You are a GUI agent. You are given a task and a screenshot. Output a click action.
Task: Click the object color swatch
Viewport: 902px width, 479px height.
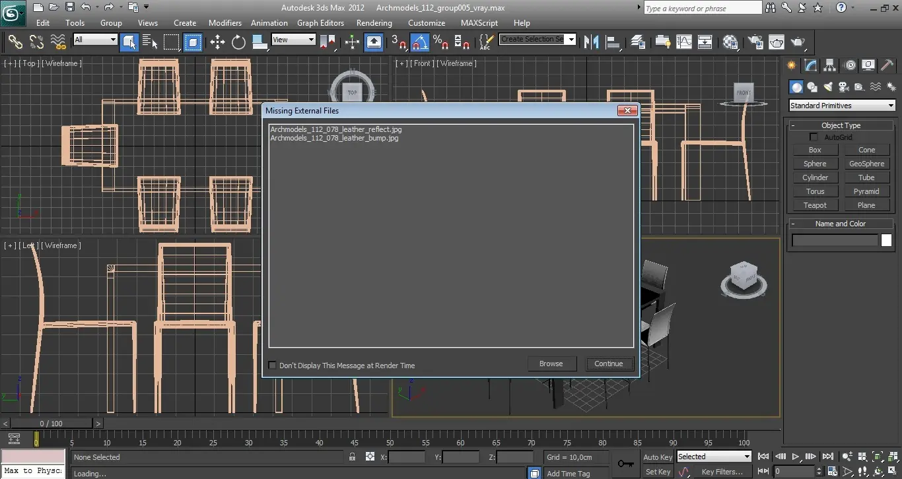(x=887, y=240)
